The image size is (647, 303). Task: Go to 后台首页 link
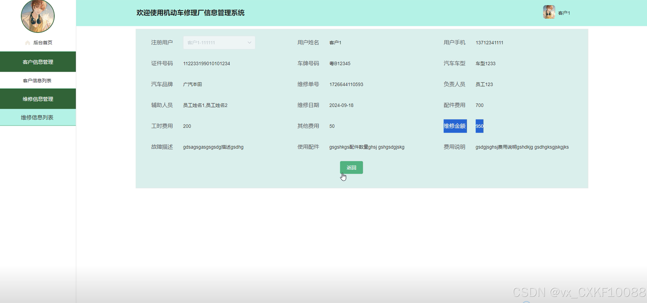pos(43,43)
